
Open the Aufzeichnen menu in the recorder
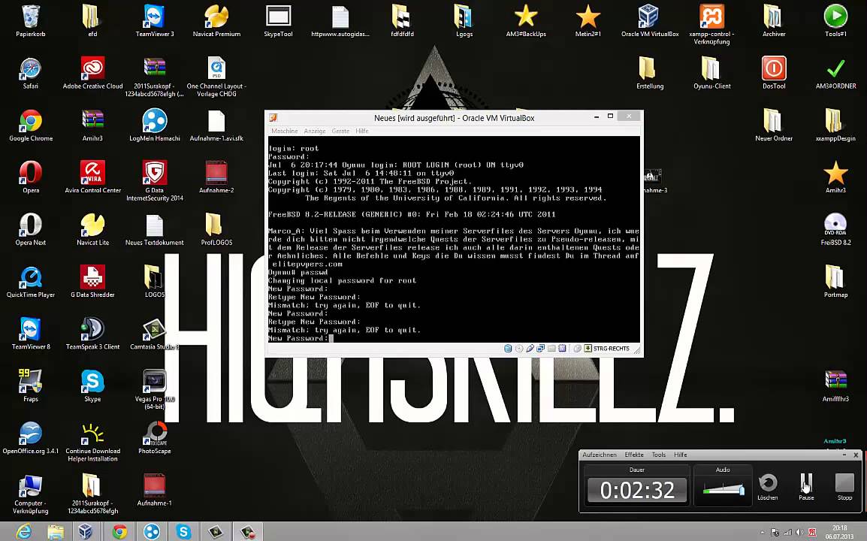(600, 455)
